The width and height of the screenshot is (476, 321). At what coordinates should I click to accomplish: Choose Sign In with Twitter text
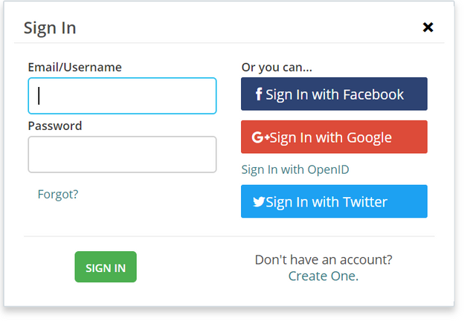coord(327,202)
